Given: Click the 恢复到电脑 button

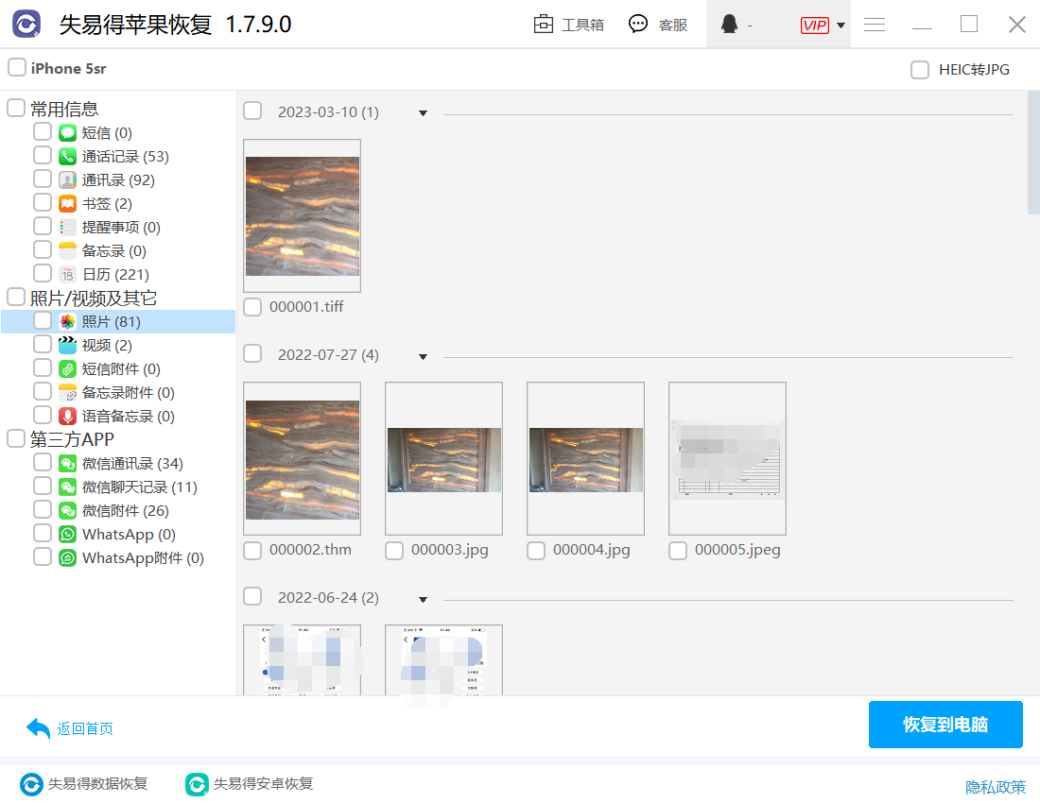Looking at the screenshot, I should pyautogui.click(x=945, y=725).
